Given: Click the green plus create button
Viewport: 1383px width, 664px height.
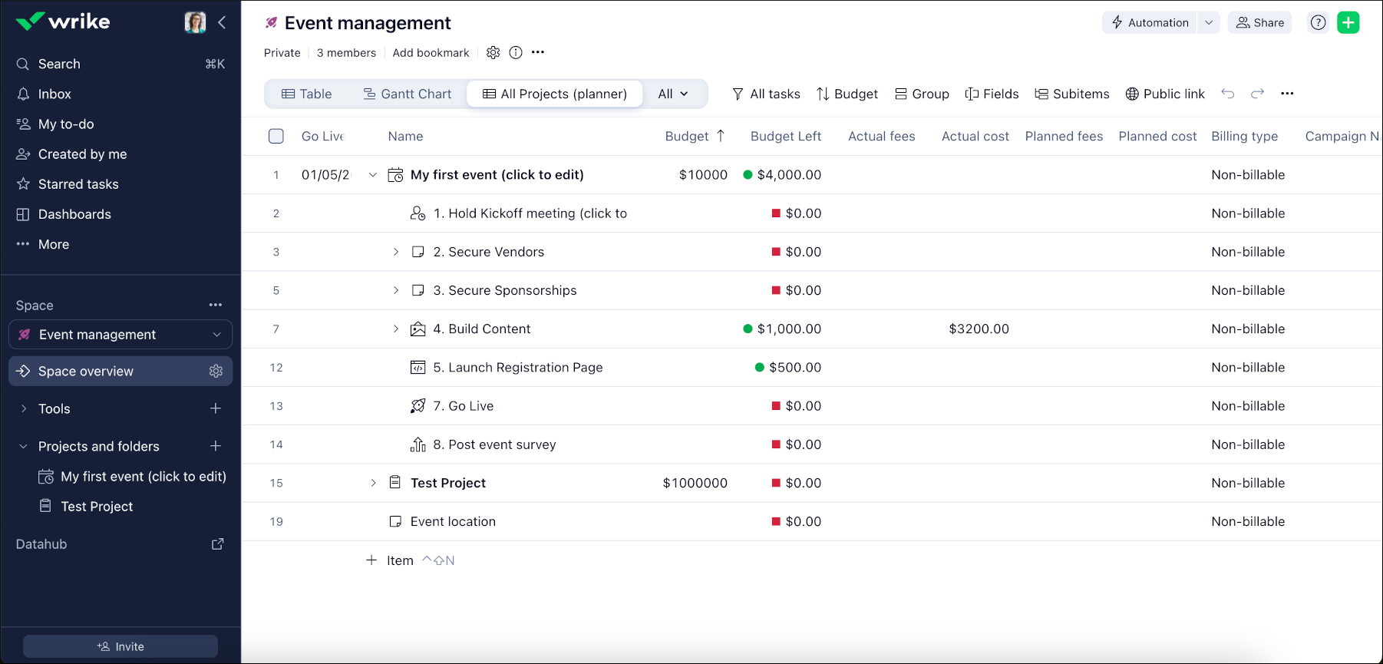Looking at the screenshot, I should pyautogui.click(x=1348, y=22).
